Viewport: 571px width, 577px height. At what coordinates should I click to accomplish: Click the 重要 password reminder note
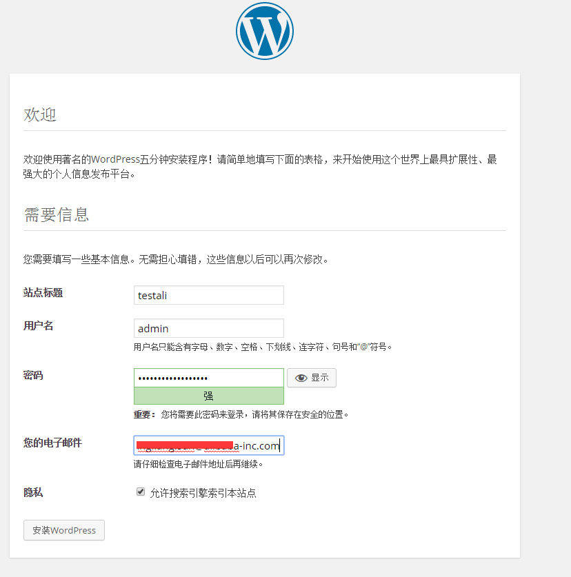241,415
